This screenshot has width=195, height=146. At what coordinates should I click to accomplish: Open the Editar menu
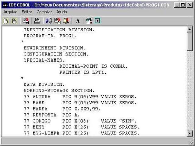[x=27, y=12]
